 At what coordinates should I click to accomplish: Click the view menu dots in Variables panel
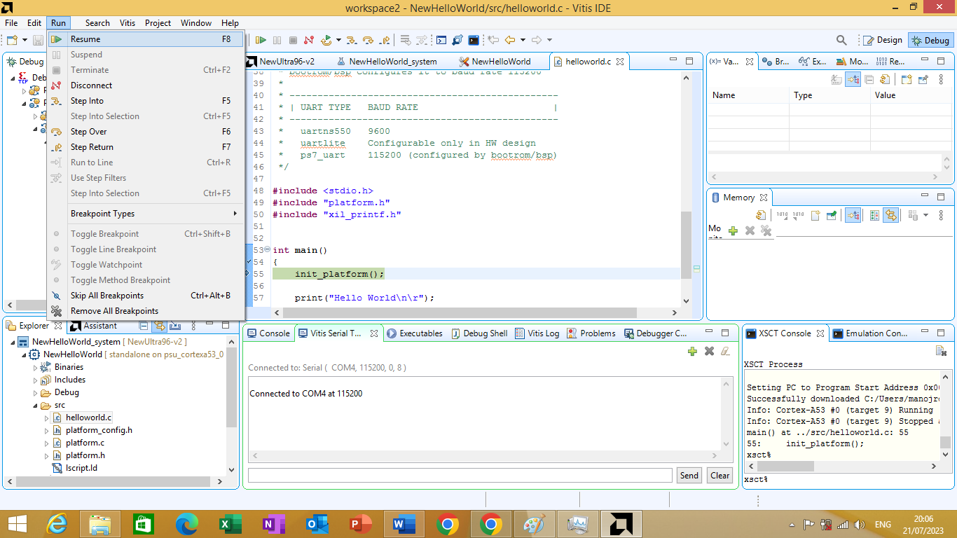tap(941, 79)
